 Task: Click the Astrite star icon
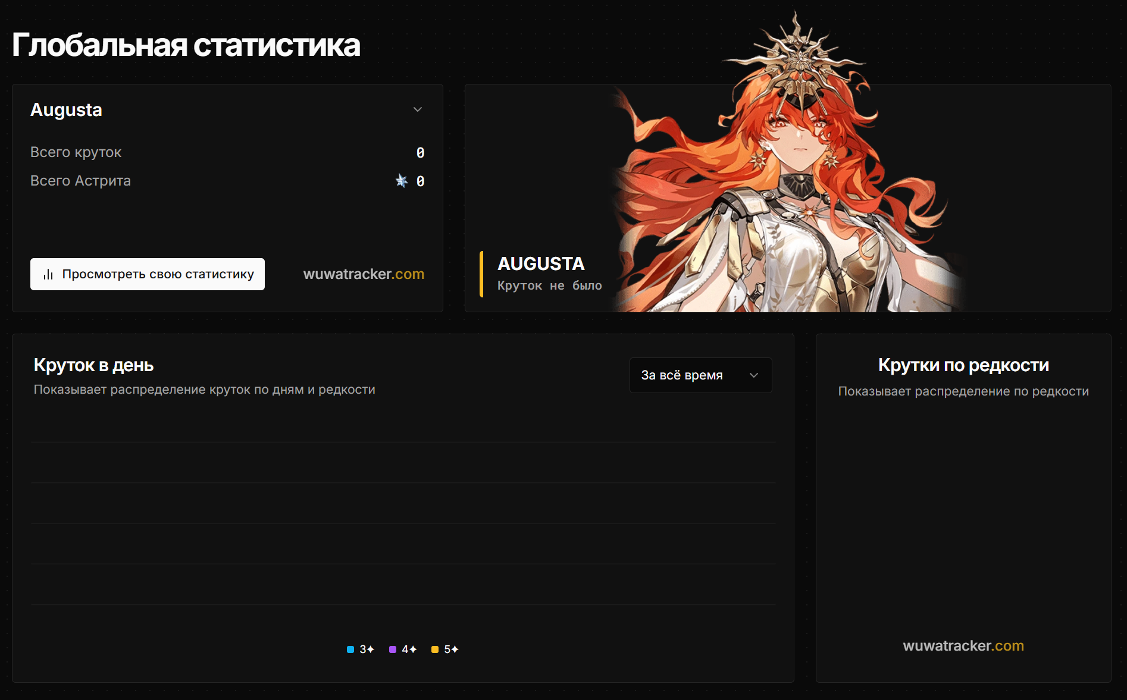(x=402, y=181)
